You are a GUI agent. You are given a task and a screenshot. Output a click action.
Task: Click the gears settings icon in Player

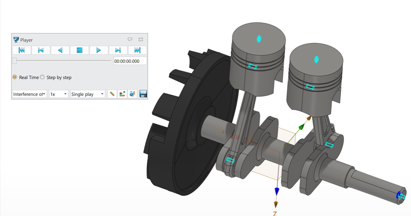click(x=132, y=94)
